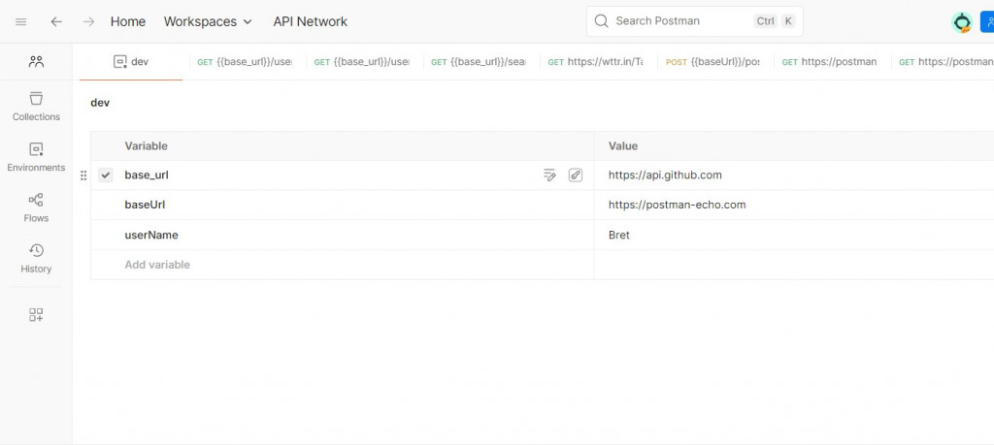Open Collections in the sidebar
This screenshot has height=445, width=994.
coord(36,106)
